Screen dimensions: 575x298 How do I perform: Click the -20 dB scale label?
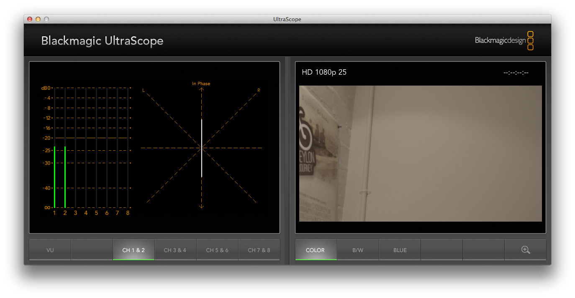(46, 138)
